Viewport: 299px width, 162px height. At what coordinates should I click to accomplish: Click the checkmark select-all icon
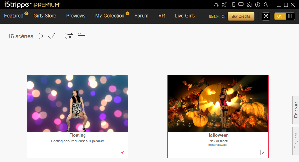coord(52,36)
